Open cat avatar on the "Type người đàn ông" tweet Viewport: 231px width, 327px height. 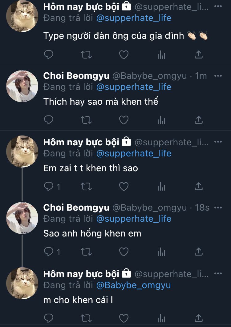point(22,16)
